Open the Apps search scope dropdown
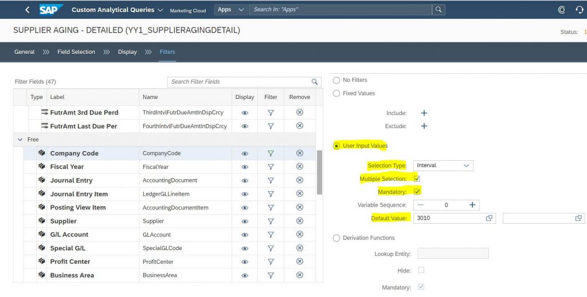Screen dimensions: 587x297 (x=230, y=10)
